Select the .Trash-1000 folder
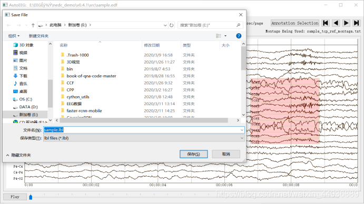Viewport: 364px width, 204px height. coord(77,55)
